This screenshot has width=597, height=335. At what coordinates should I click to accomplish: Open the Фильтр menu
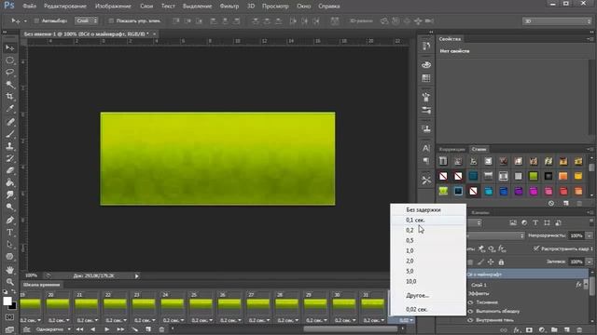tap(229, 7)
